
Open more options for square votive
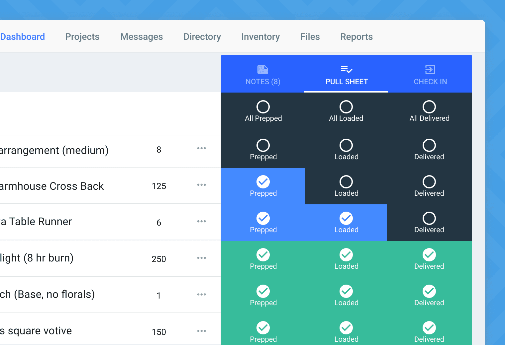pos(201,331)
